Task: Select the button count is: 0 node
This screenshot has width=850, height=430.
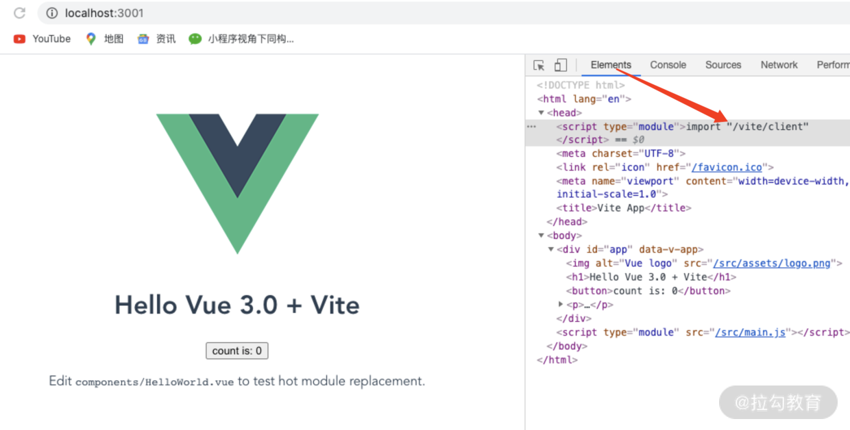Action: [x=648, y=291]
